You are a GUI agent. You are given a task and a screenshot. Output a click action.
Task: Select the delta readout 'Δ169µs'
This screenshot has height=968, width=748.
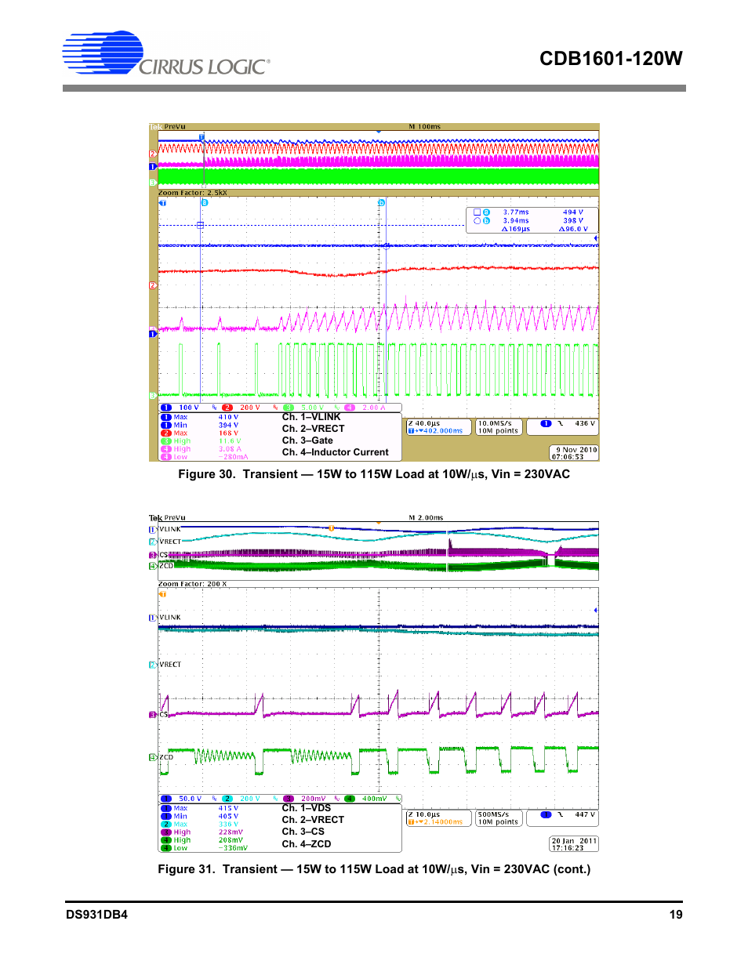[516, 230]
